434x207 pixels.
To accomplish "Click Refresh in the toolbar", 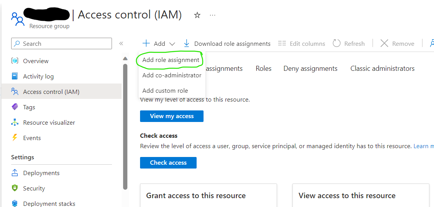I will (349, 43).
